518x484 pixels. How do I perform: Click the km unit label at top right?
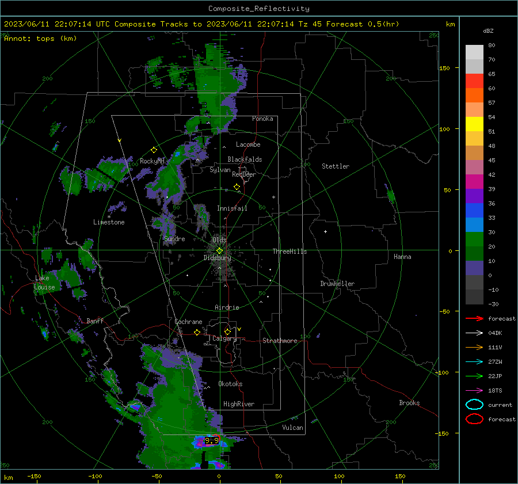click(450, 24)
